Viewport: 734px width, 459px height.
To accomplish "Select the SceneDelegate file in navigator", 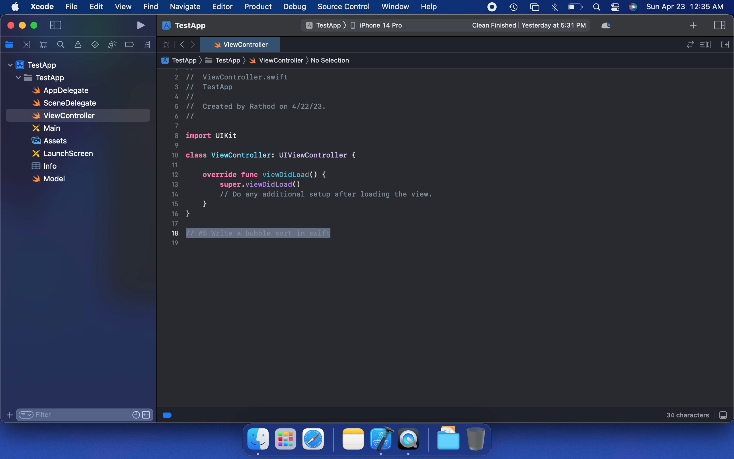I will coord(69,103).
